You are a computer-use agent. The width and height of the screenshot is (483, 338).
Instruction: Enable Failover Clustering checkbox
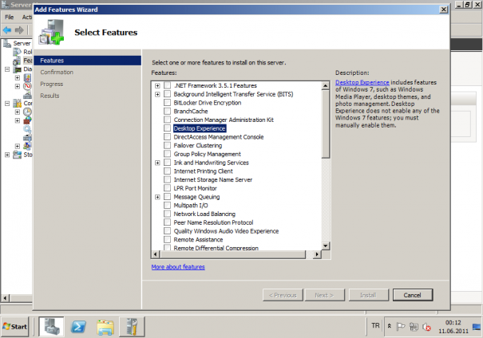pyautogui.click(x=168, y=145)
